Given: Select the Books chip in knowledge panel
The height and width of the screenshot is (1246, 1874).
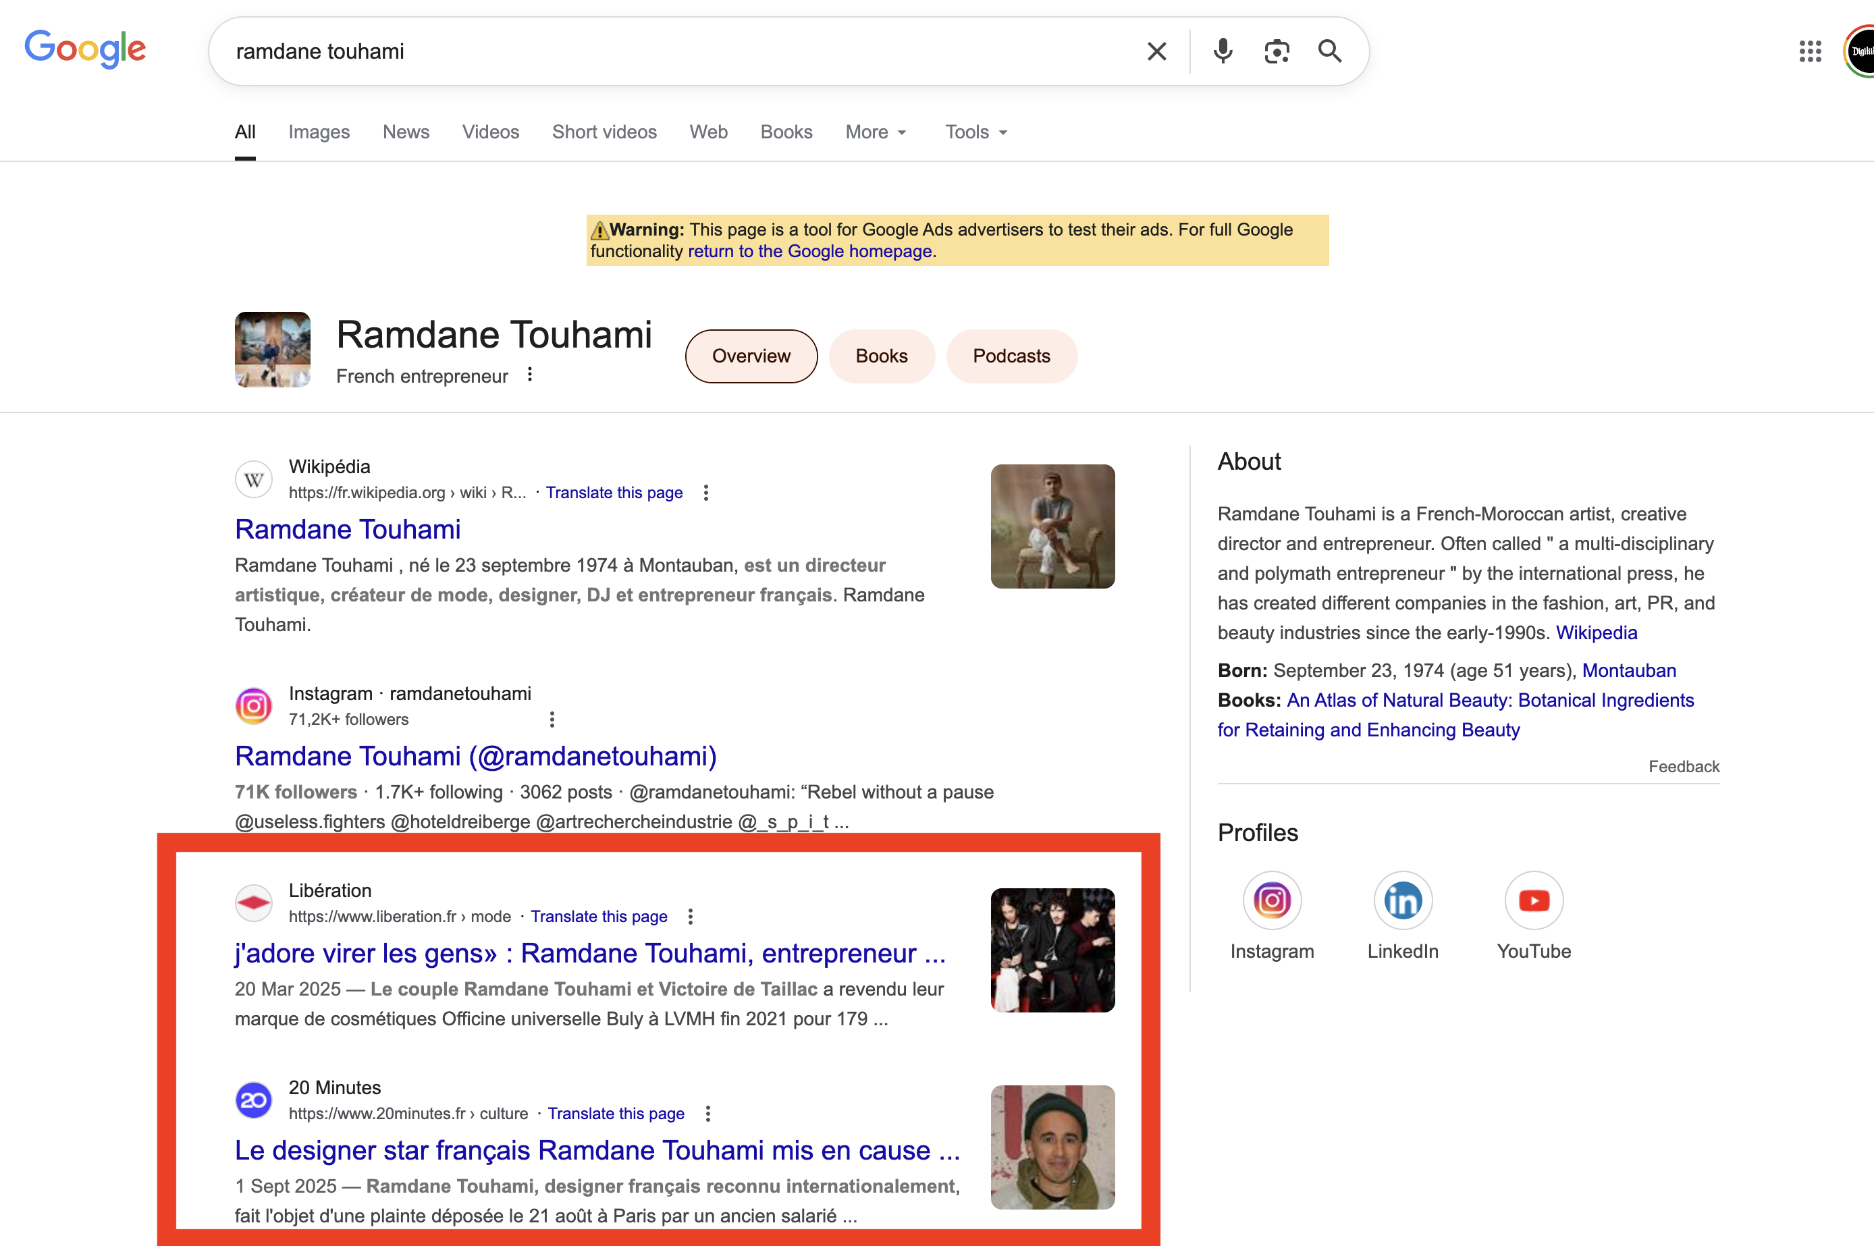Looking at the screenshot, I should 882,356.
